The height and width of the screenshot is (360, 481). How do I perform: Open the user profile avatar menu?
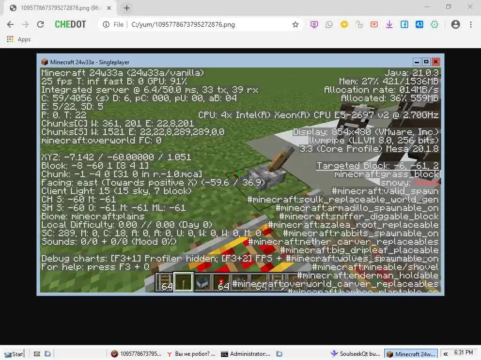pyautogui.click(x=456, y=24)
